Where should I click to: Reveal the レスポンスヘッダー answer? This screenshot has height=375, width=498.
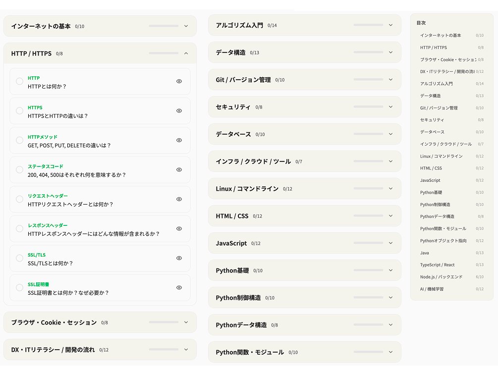179,228
